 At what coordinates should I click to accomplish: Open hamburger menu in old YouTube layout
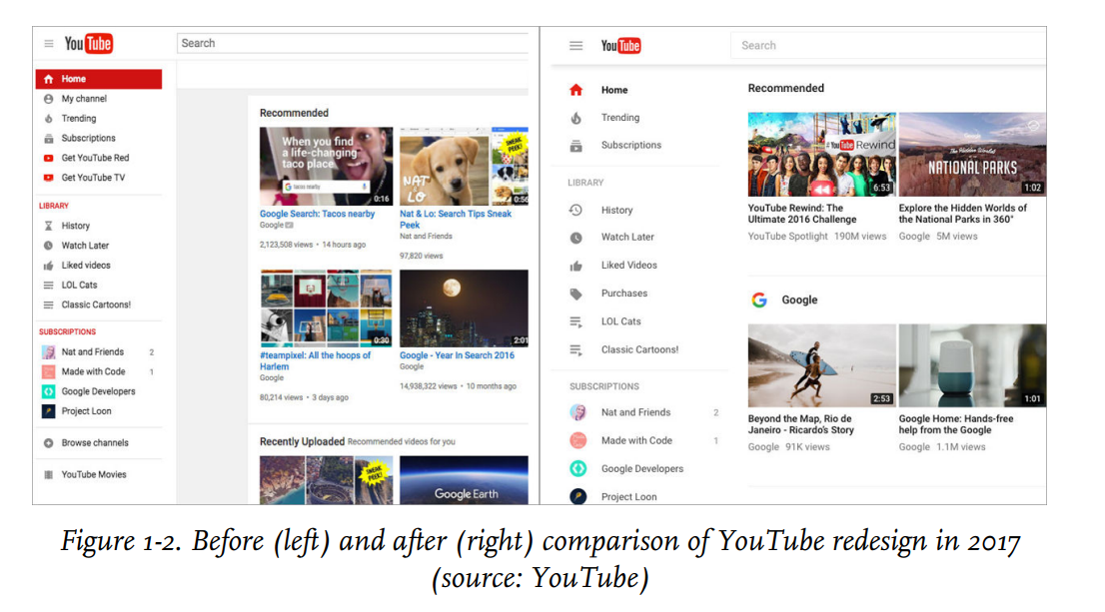(x=49, y=44)
